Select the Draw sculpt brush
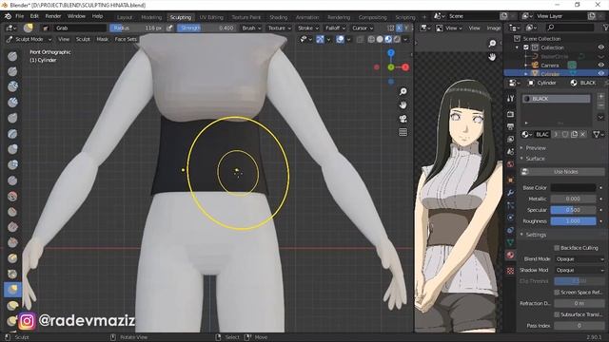Image resolution: width=609 pixels, height=342 pixels. pos(12,56)
